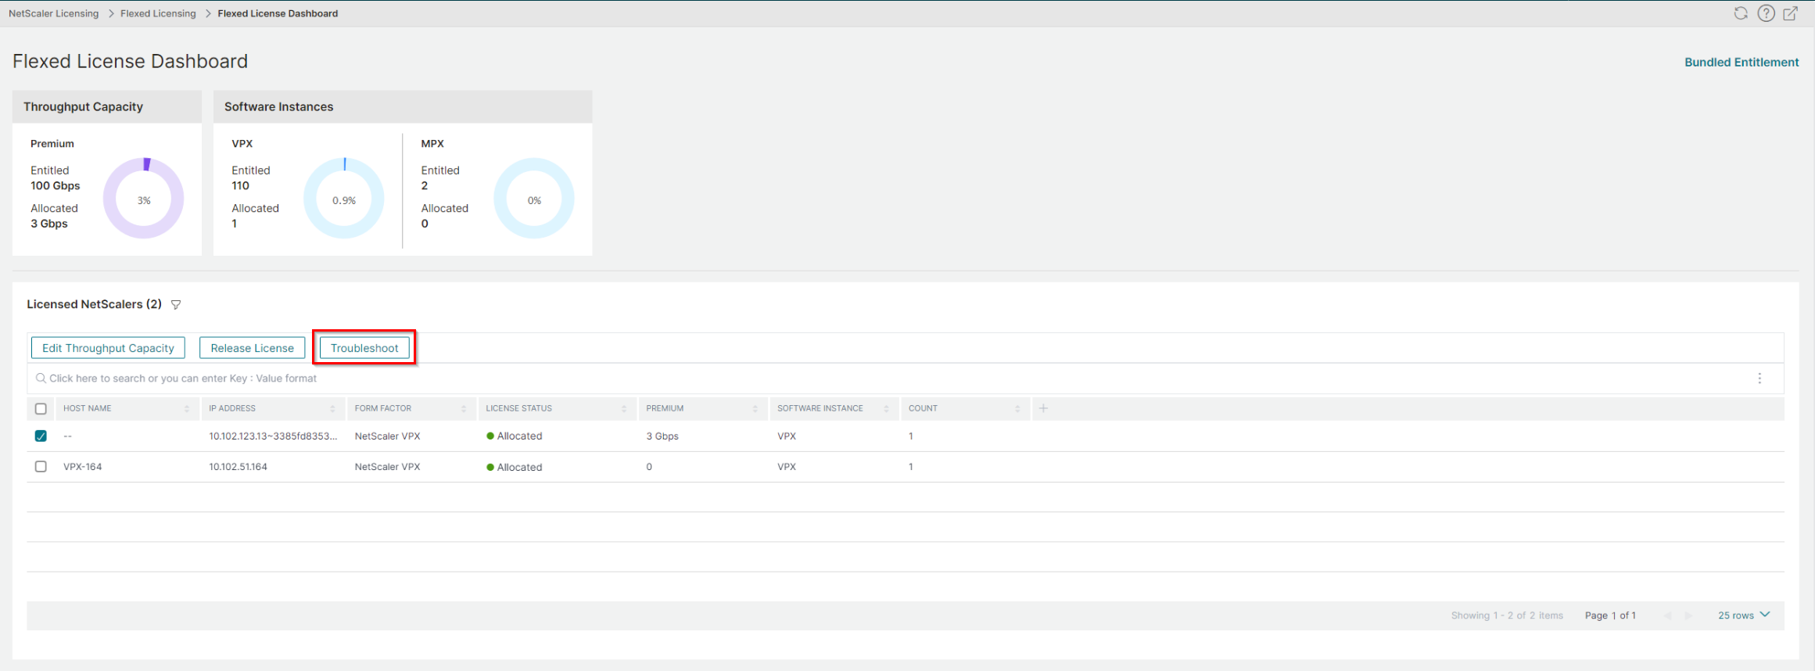
Task: Click the plus icon to add column
Action: (x=1043, y=408)
